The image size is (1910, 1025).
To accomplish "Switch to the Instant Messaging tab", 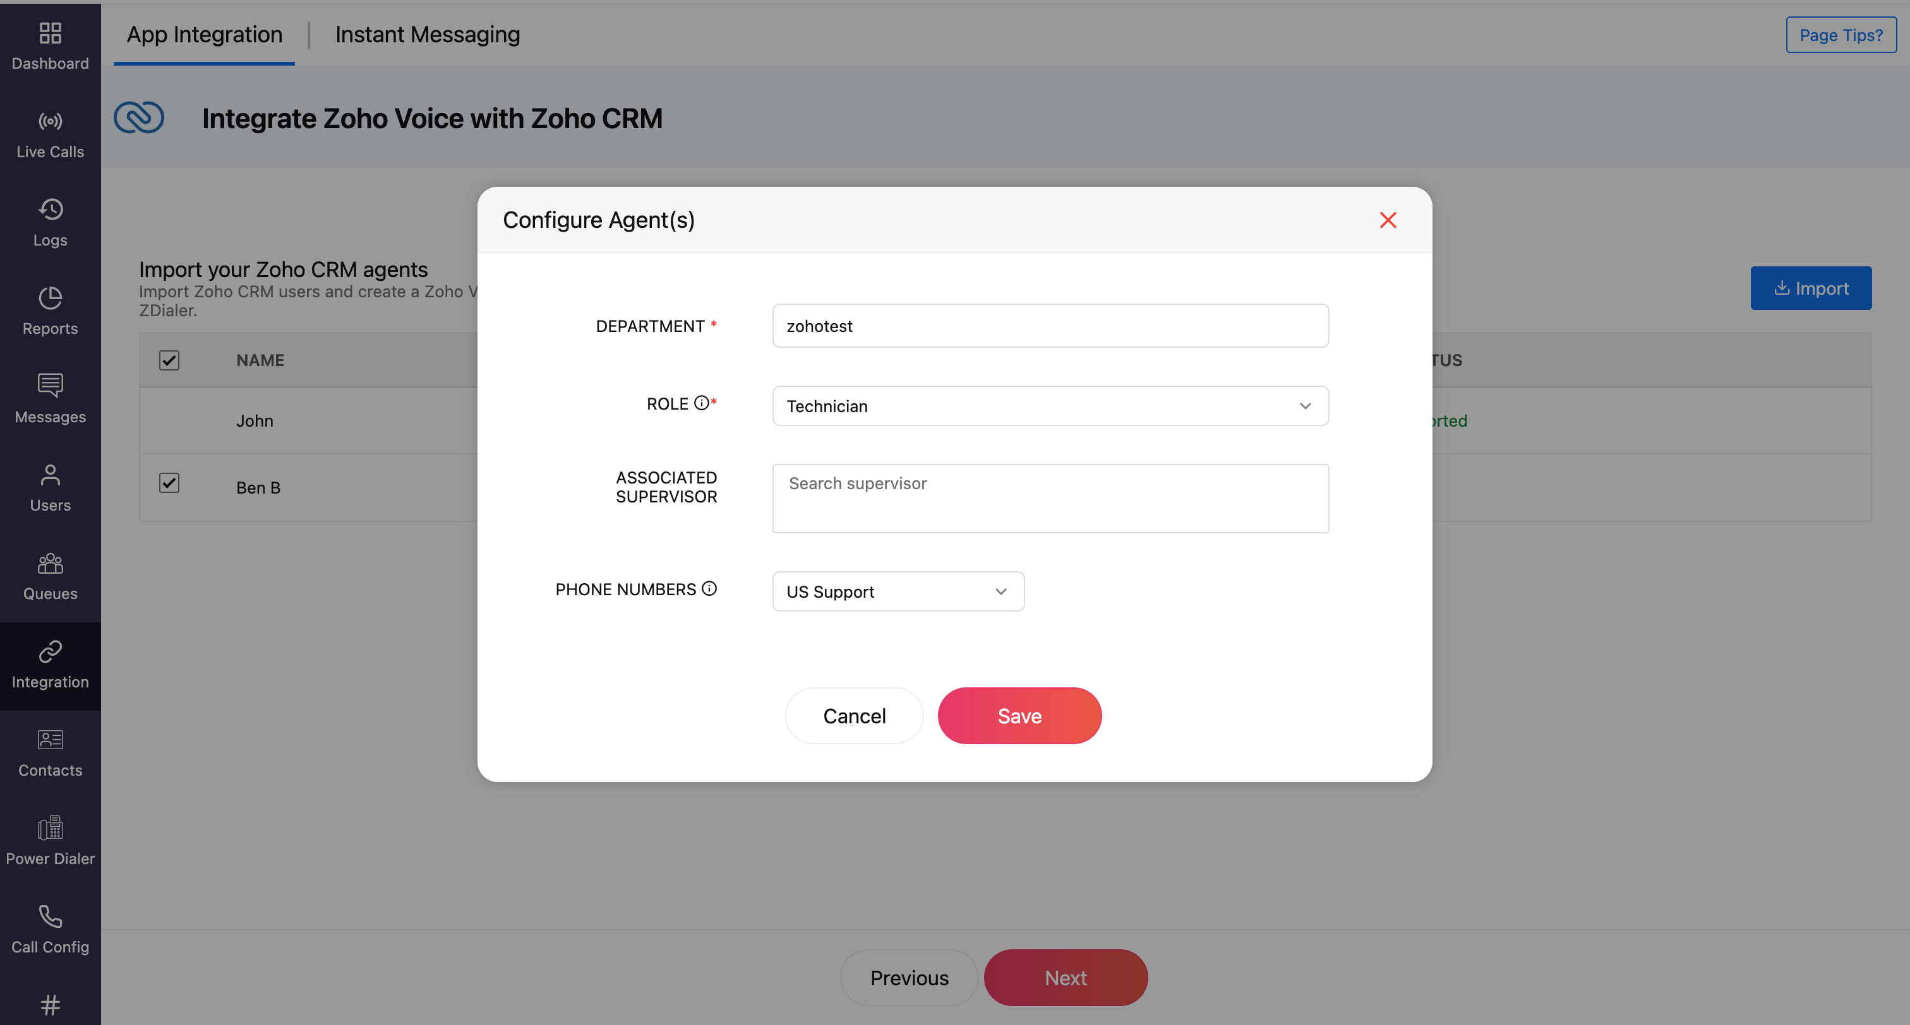I will 427,35.
